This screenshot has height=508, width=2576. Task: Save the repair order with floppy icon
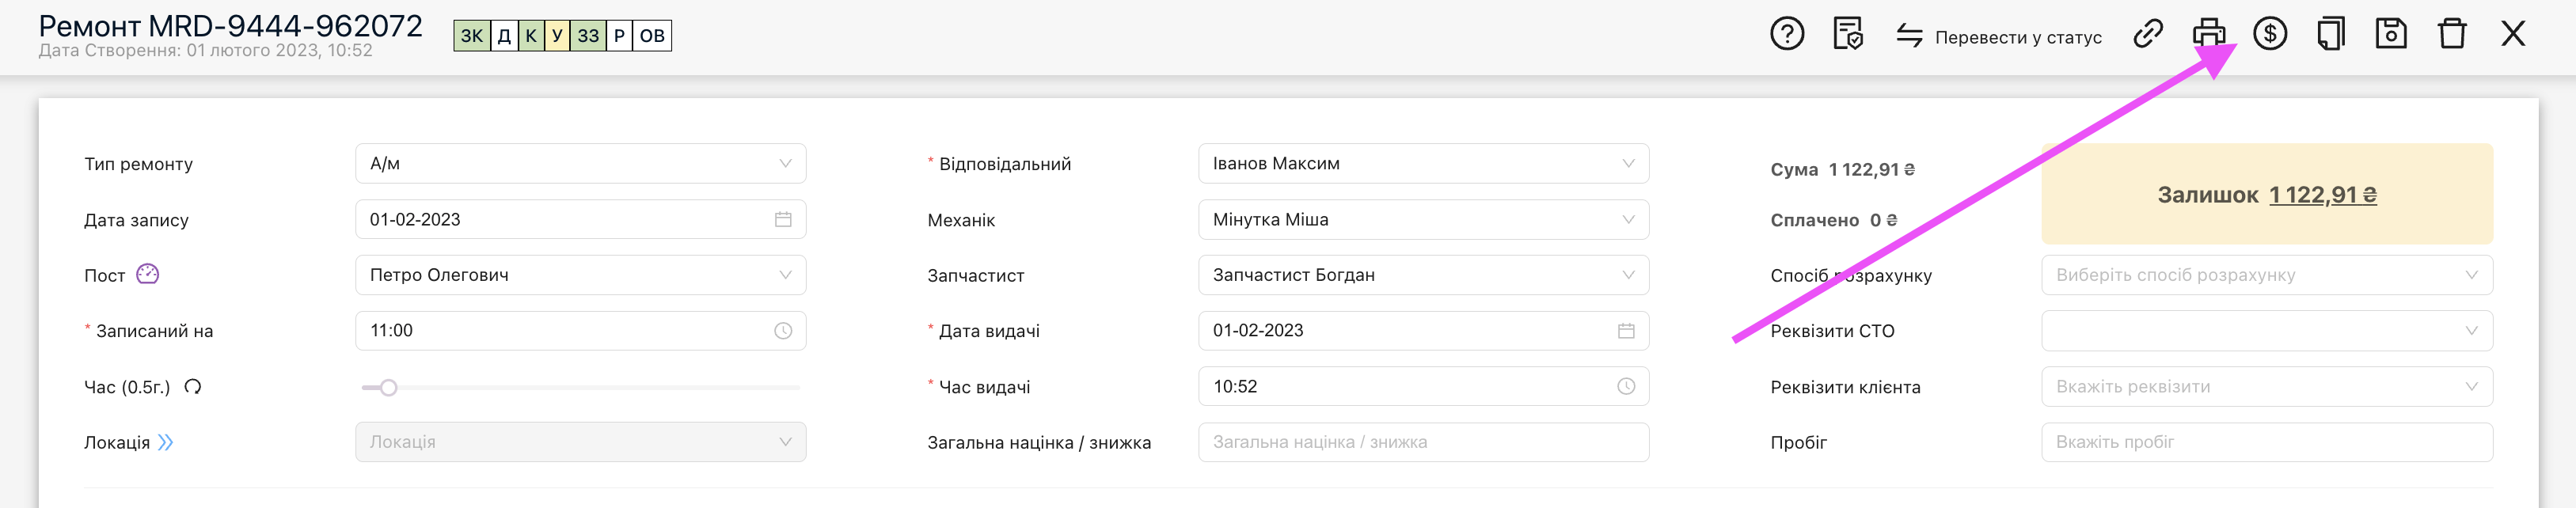tap(2390, 34)
